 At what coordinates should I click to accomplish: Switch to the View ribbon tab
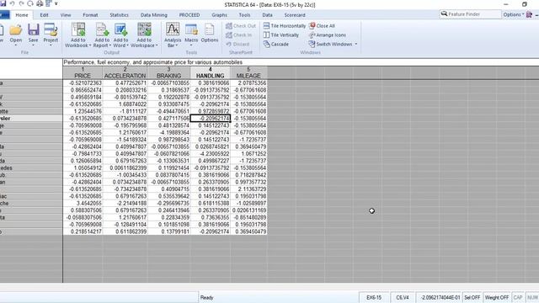point(66,15)
